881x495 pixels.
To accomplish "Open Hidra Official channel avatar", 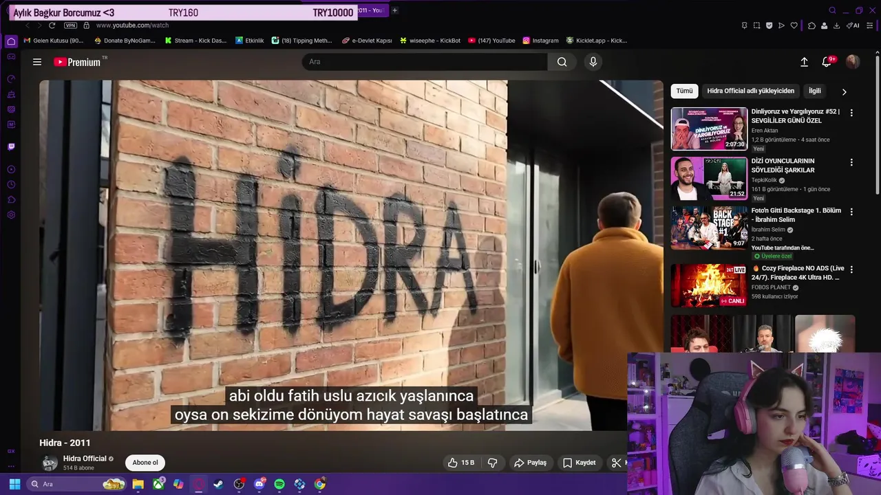I will (x=50, y=463).
